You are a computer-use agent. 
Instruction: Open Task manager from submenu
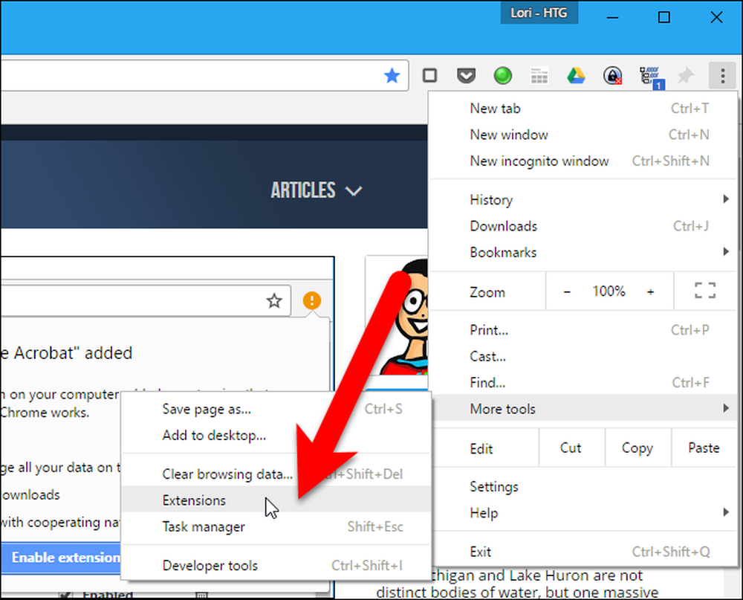[x=276, y=526]
